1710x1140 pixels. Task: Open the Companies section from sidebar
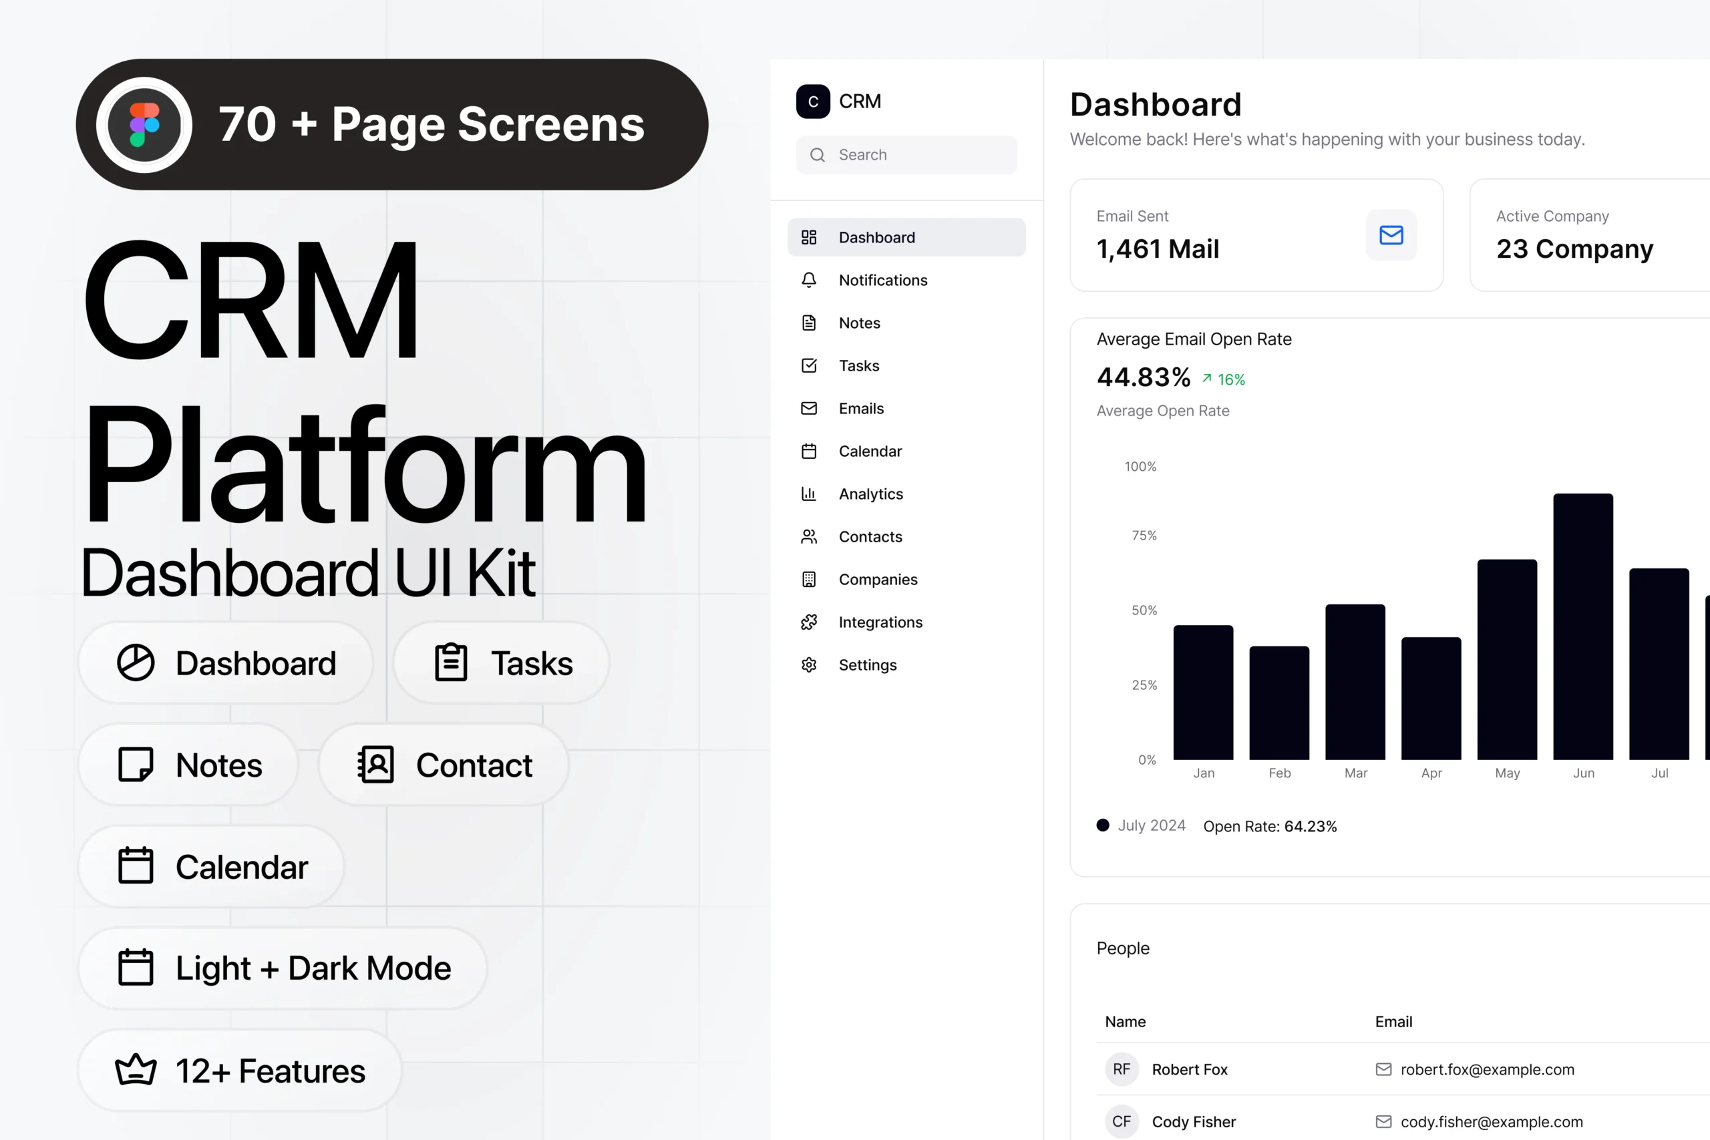(x=808, y=579)
